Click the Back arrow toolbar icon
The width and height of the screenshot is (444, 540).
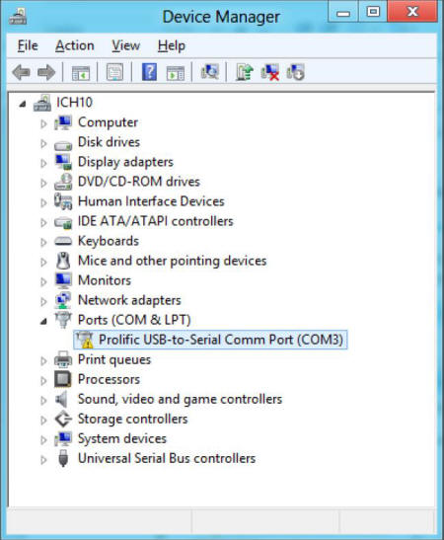point(21,73)
